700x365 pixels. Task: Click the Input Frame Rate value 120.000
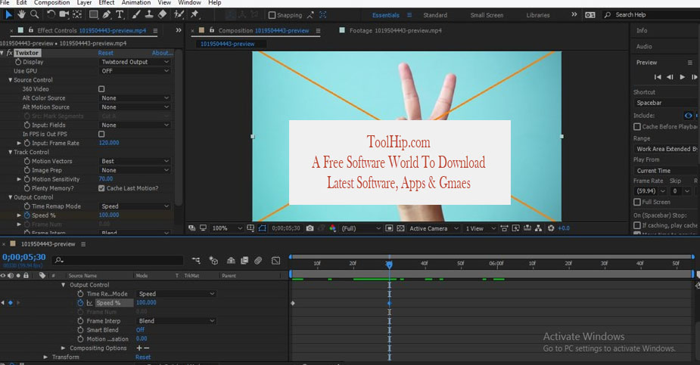[x=109, y=143]
